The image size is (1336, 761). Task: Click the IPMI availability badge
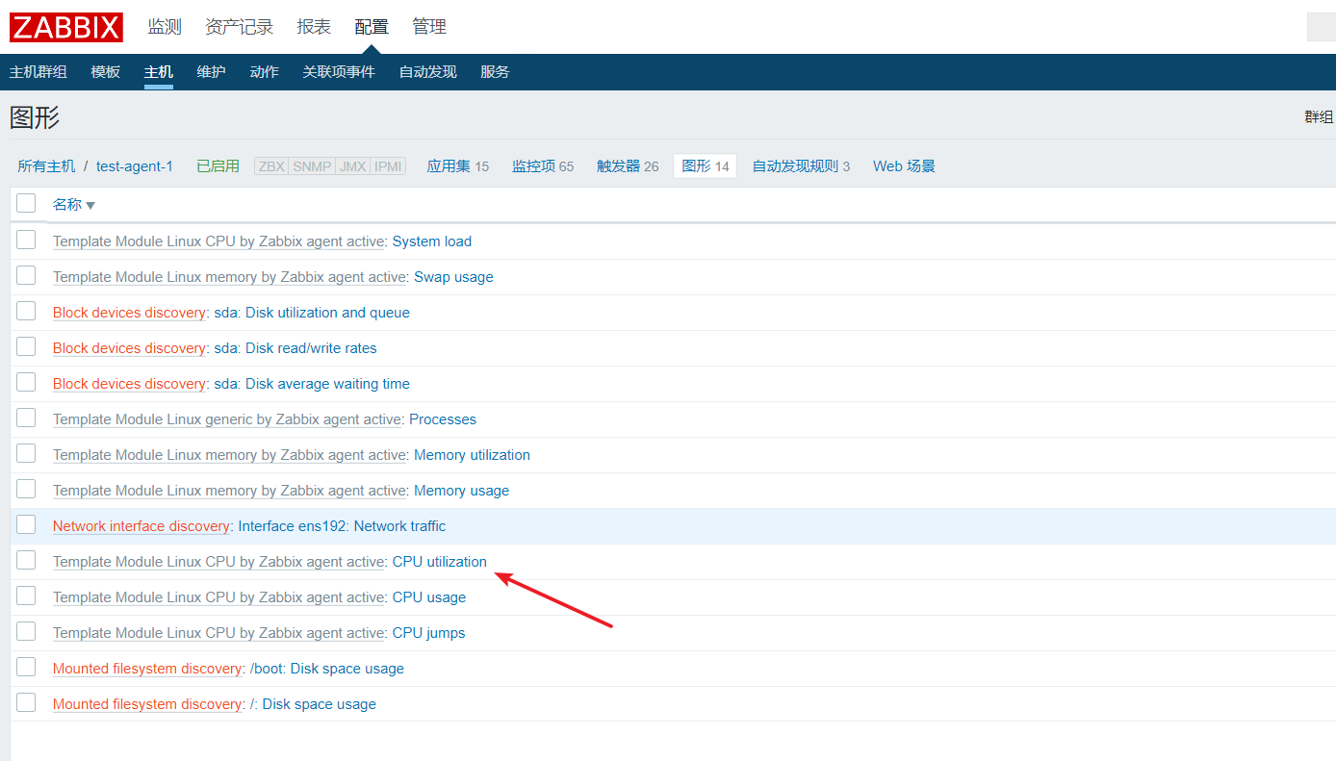389,166
